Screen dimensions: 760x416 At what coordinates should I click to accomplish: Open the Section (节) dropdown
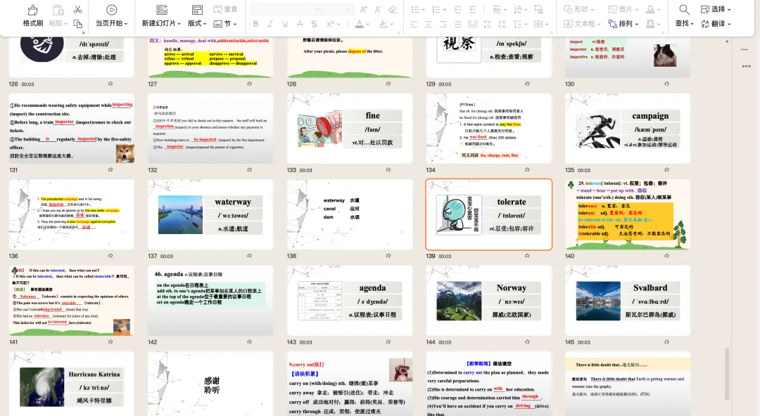pyautogui.click(x=225, y=24)
